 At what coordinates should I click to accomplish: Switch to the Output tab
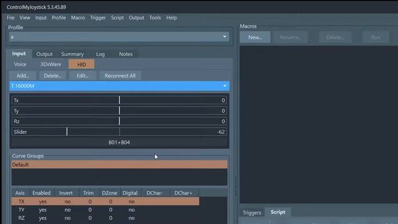[x=44, y=54]
